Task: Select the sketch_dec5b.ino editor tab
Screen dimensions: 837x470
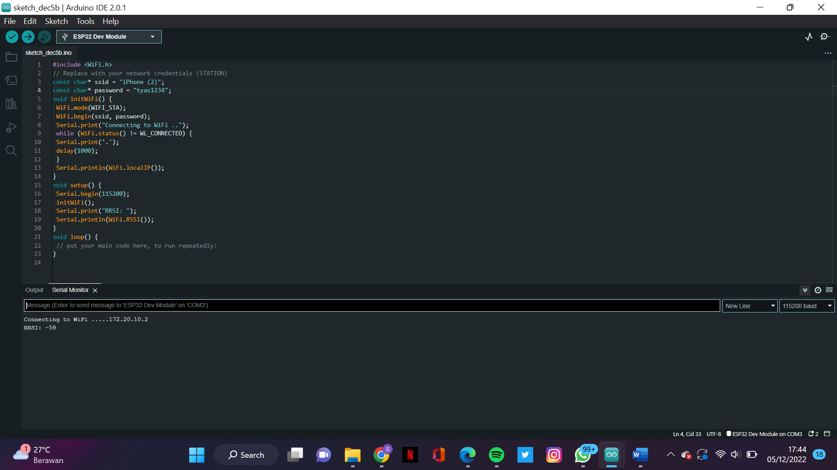Action: (48, 53)
